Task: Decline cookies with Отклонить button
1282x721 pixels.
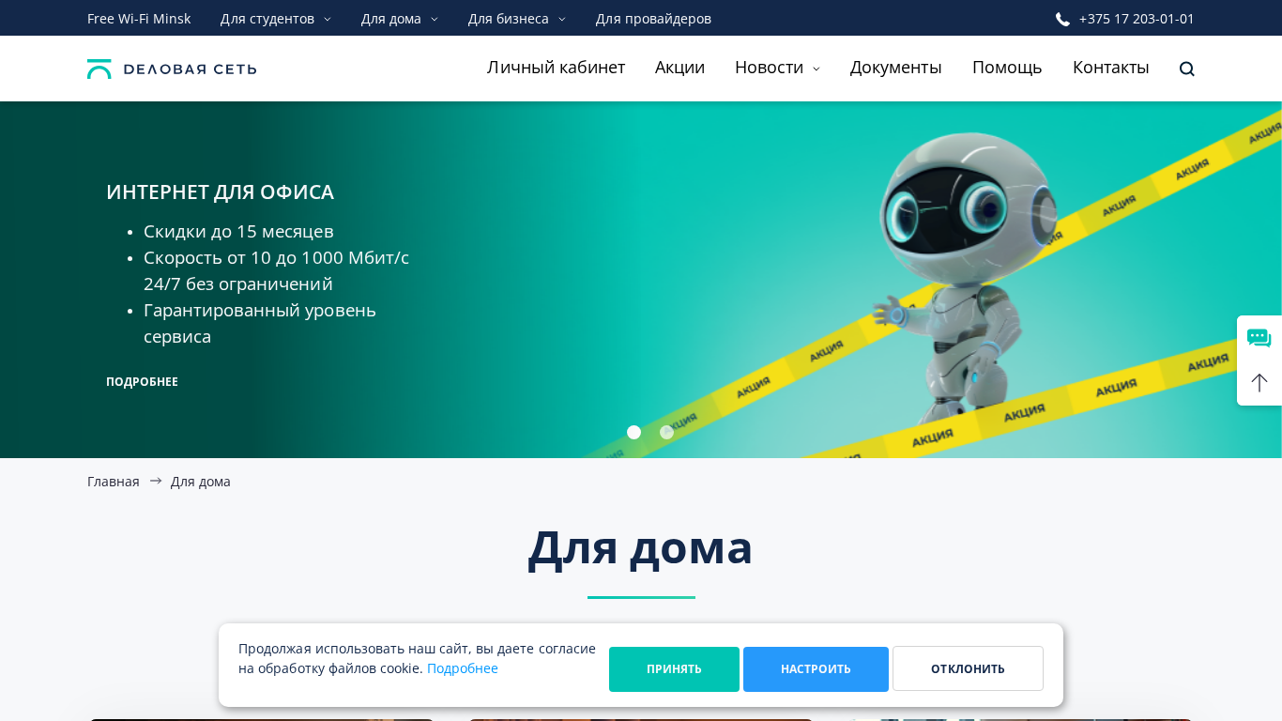Action: [x=968, y=669]
